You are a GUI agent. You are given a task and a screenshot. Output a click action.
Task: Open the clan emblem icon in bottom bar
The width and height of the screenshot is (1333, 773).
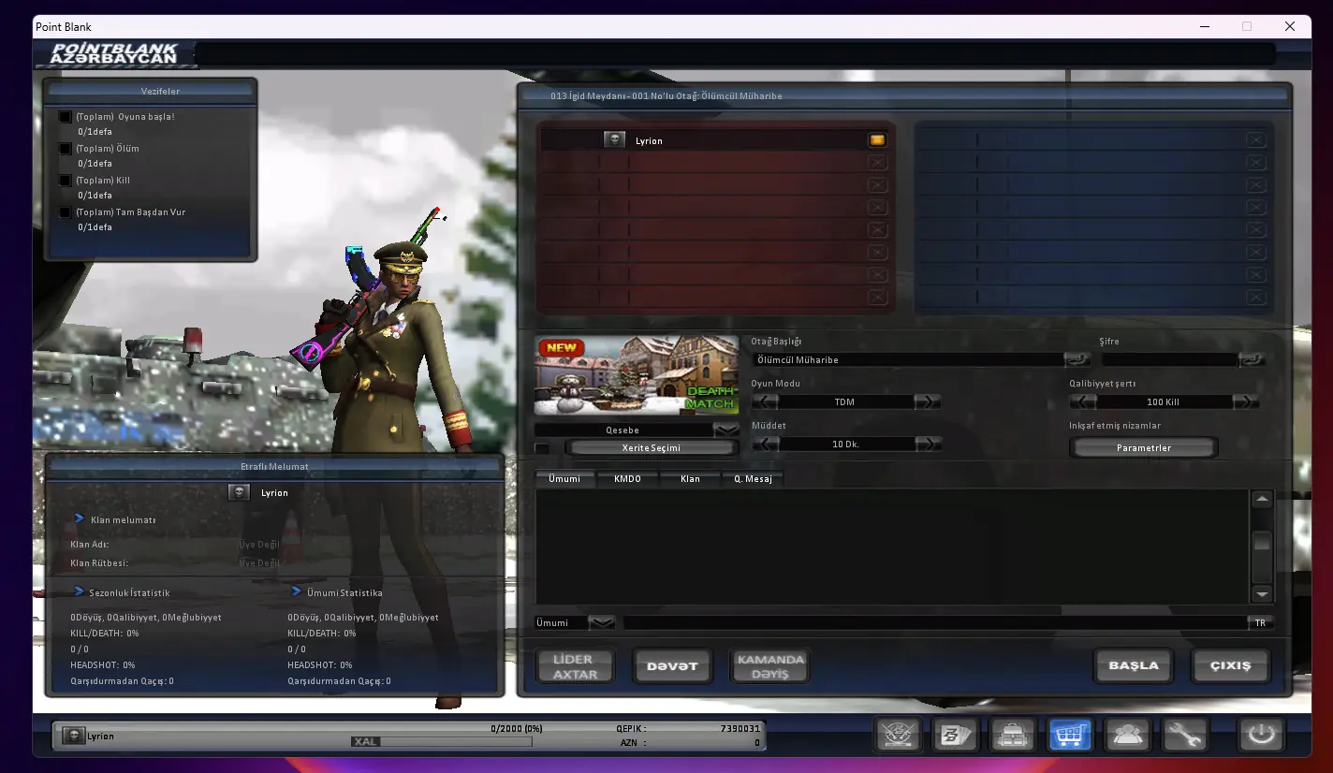[898, 736]
